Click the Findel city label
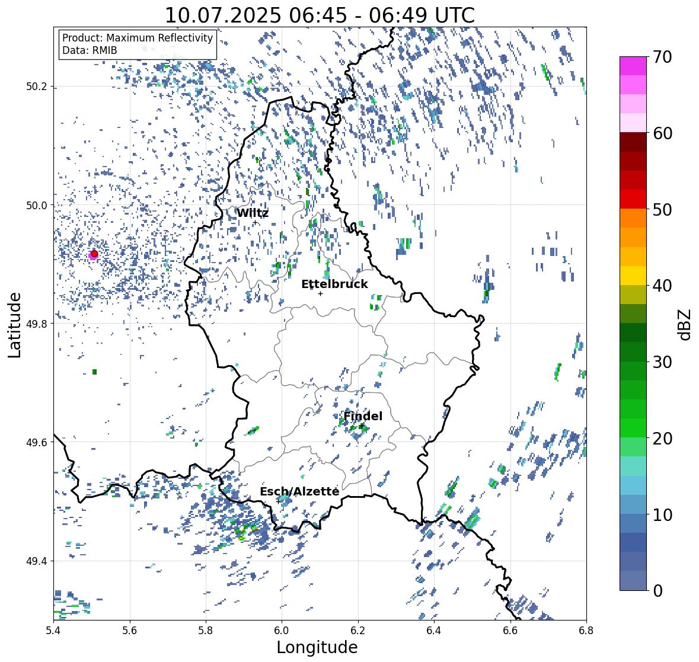 [x=363, y=416]
